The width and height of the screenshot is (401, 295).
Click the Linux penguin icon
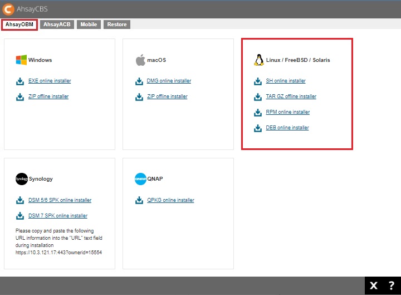(x=258, y=60)
